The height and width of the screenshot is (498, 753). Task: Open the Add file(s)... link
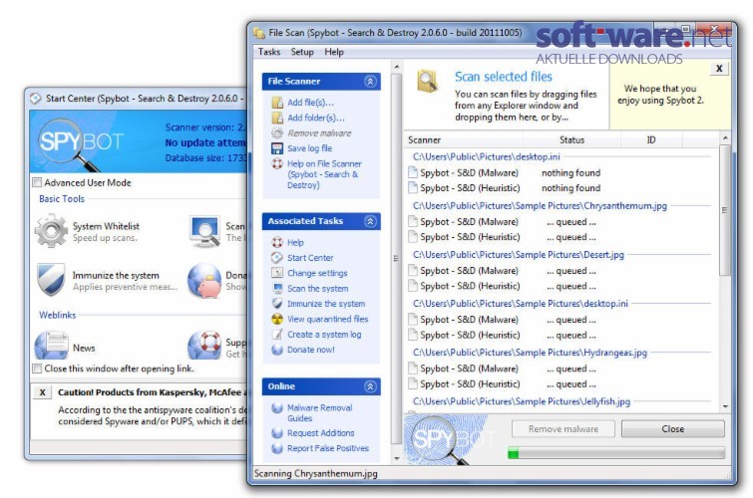click(x=310, y=103)
